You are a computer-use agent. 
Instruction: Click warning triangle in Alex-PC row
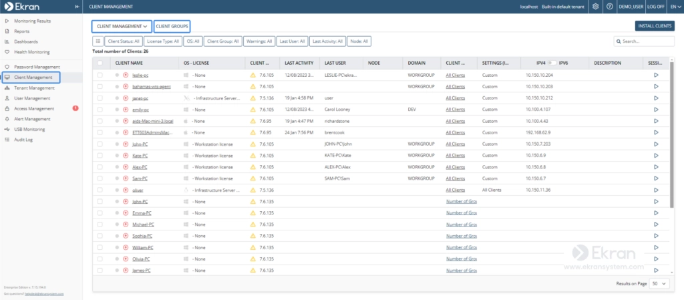click(253, 167)
